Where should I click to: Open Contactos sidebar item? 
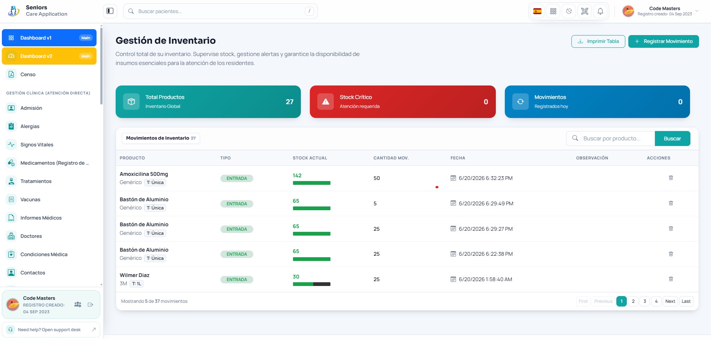point(49,273)
